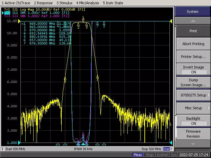Click the softkey menu scroll-down arrow
This screenshot has width=211, height=158.
193,144
